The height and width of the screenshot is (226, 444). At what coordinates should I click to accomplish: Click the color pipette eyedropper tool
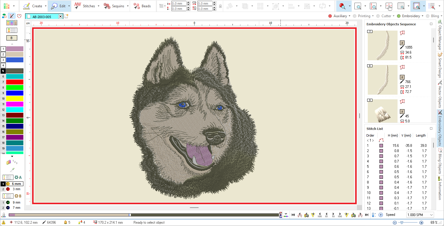pos(12,169)
